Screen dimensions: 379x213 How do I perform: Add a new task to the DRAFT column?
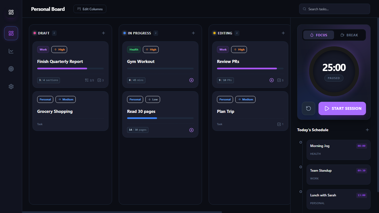click(x=103, y=33)
